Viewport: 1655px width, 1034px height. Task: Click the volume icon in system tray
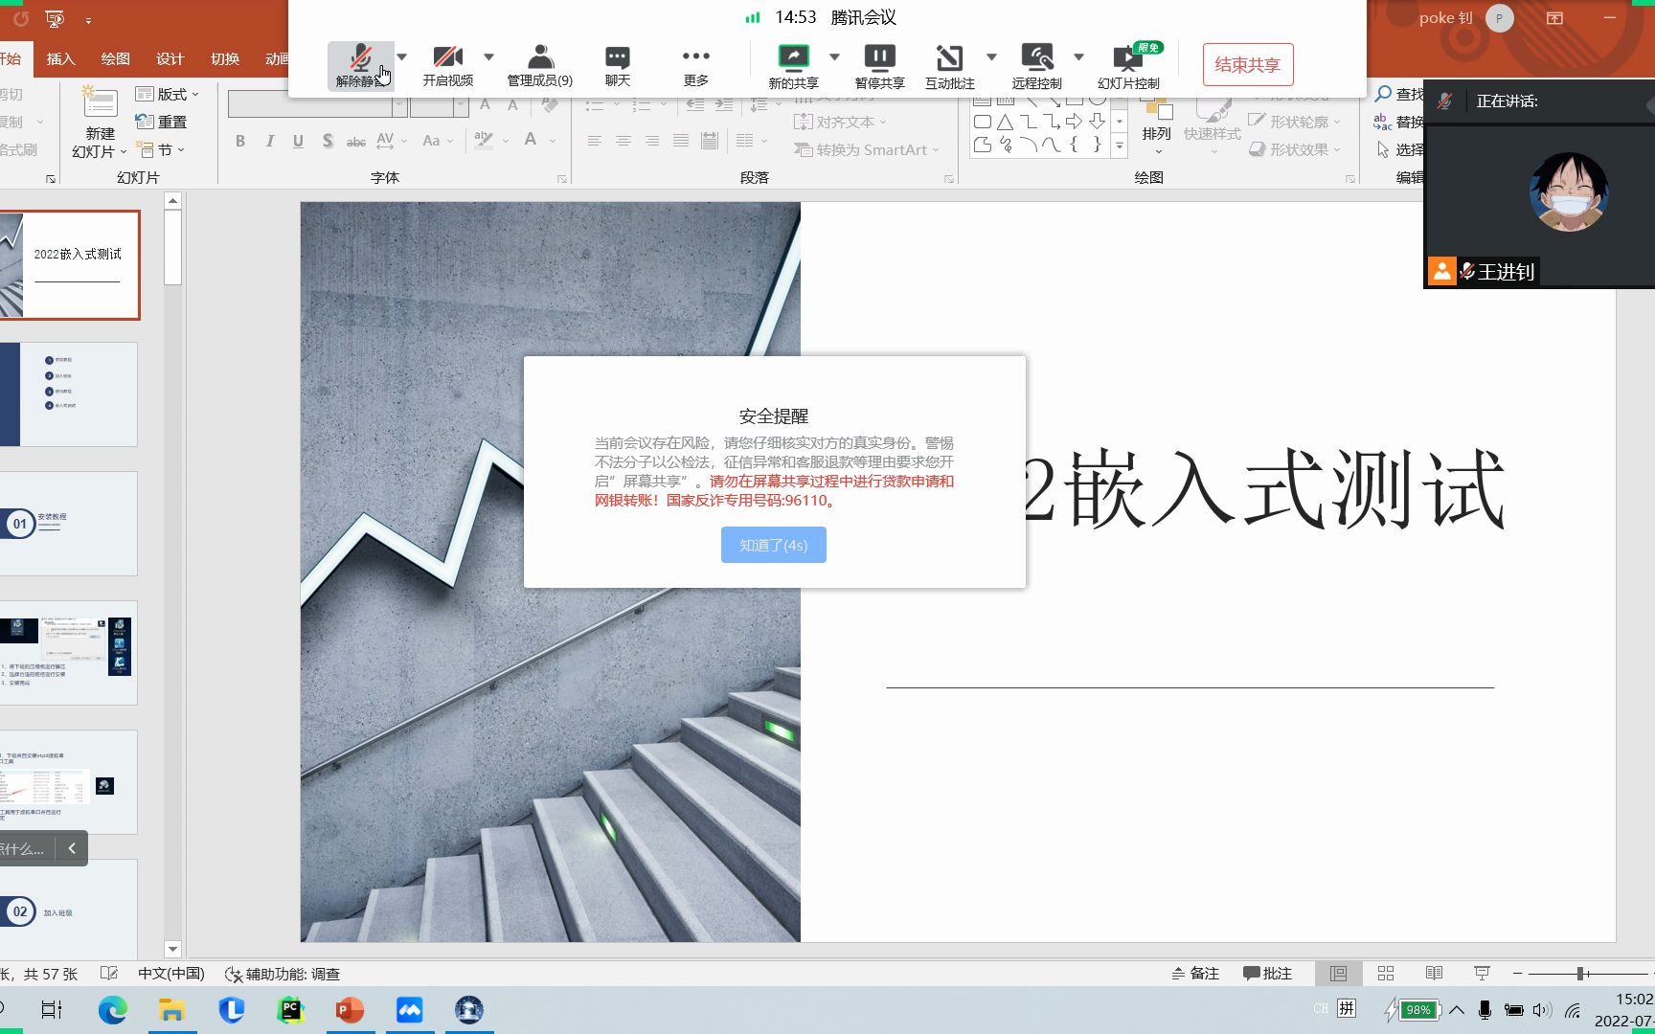[x=1541, y=1010]
